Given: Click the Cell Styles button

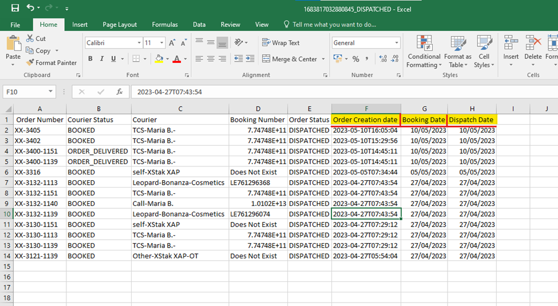Looking at the screenshot, I should (484, 53).
